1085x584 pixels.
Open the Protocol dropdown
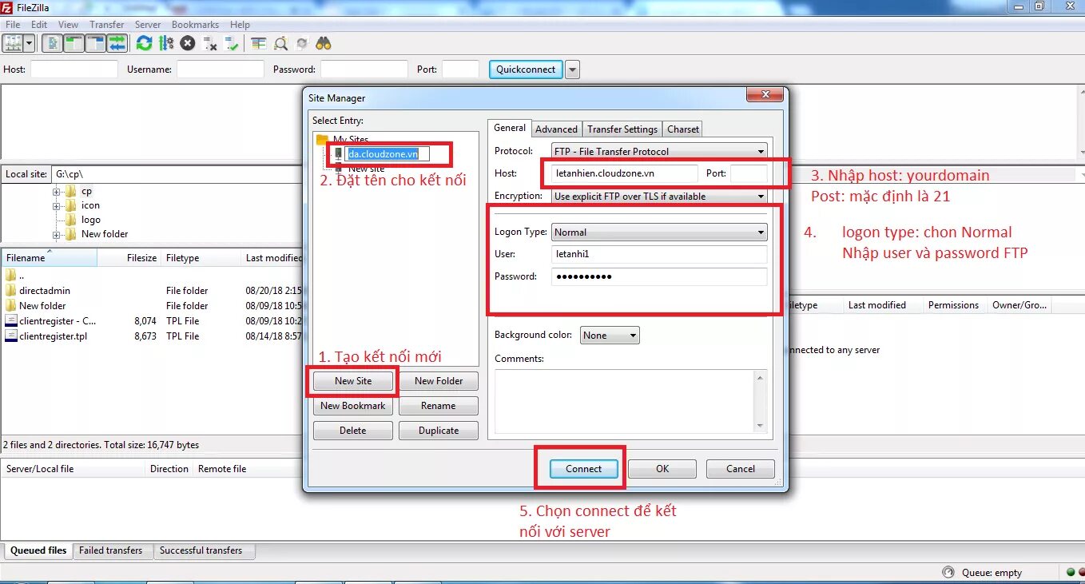click(x=659, y=151)
